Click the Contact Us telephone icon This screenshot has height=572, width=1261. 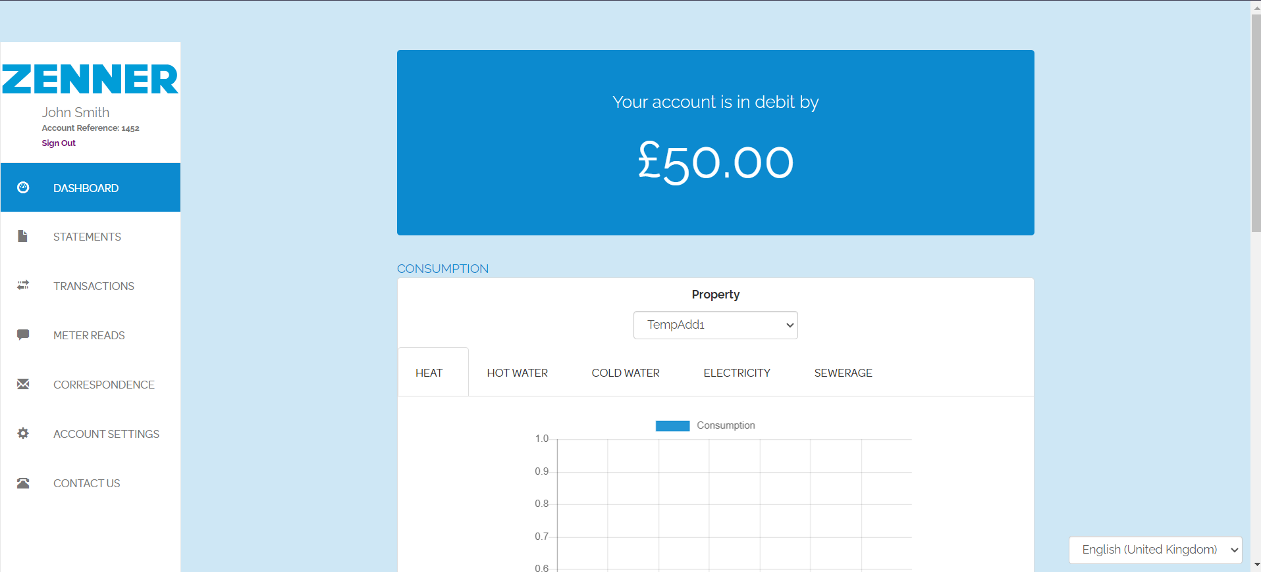[23, 483]
